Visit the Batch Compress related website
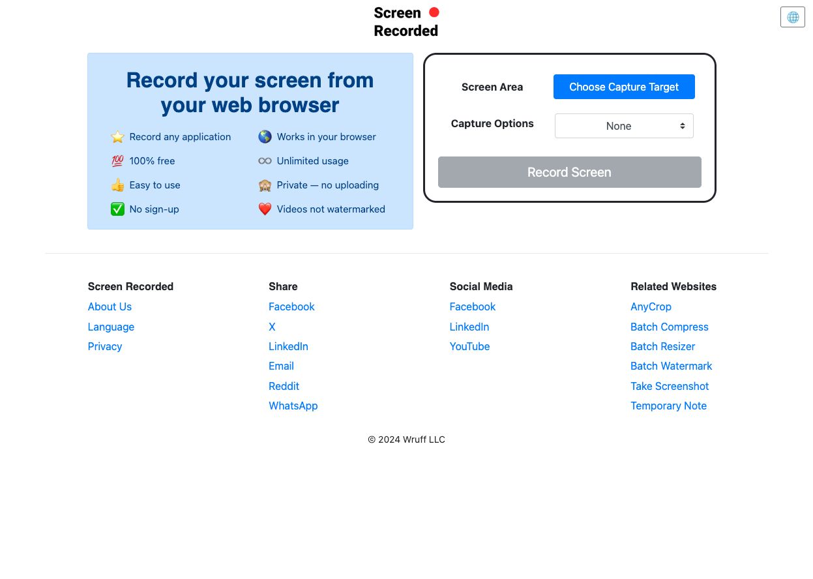This screenshot has height=579, width=813. (x=670, y=327)
